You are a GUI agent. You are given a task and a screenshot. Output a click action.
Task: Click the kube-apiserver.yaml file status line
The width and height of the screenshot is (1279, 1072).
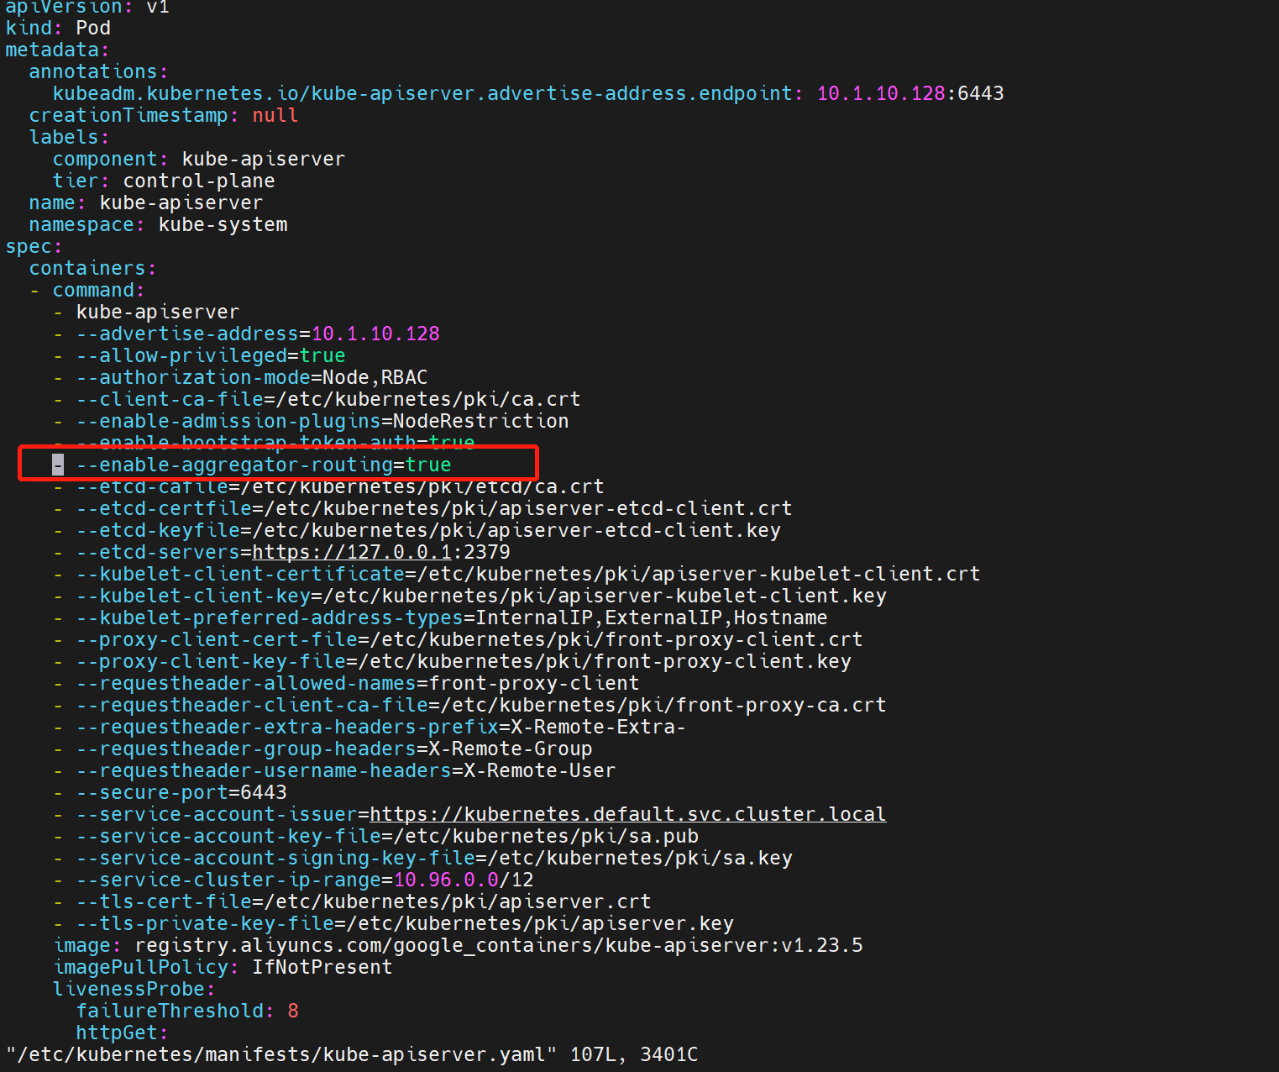352,1054
